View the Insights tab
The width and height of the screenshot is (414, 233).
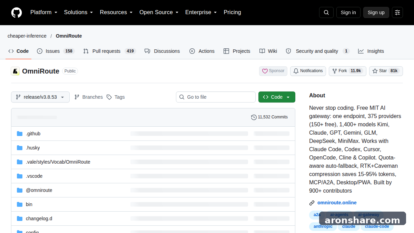371,51
